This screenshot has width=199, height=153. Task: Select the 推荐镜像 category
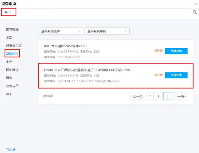[12, 30]
